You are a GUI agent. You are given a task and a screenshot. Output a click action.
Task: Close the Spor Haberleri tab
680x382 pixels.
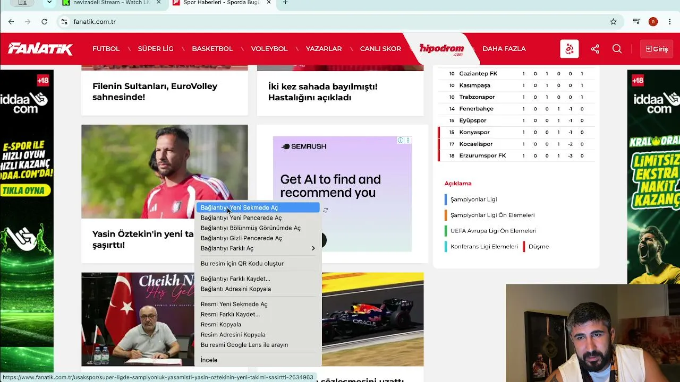point(269,3)
